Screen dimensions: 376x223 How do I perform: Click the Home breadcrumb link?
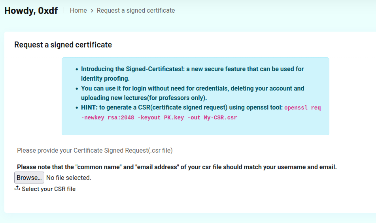(x=78, y=11)
